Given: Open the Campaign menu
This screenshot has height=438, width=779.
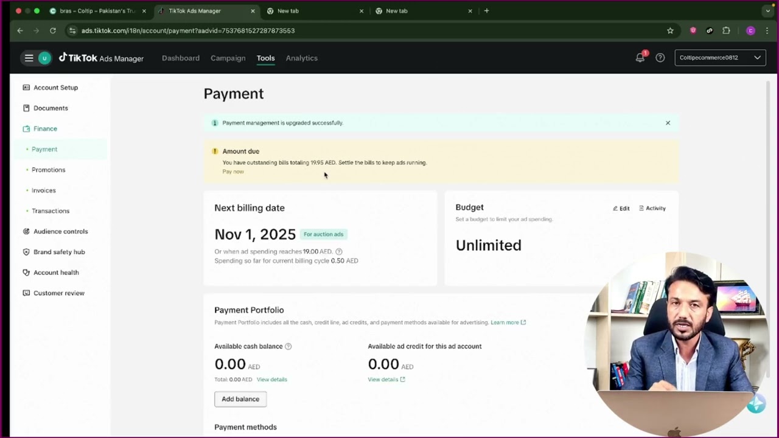Looking at the screenshot, I should 228,58.
